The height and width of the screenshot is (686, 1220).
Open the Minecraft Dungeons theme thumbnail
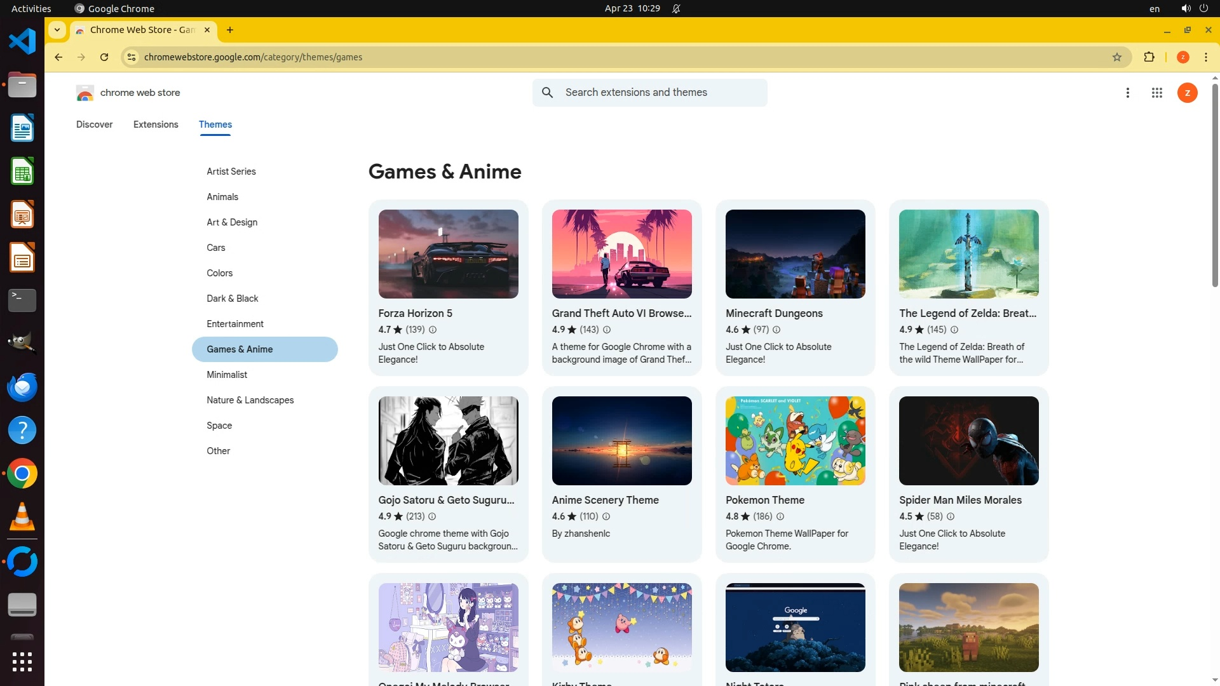tap(795, 254)
